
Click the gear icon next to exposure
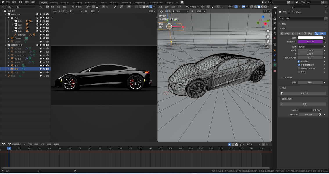(x=320, y=115)
